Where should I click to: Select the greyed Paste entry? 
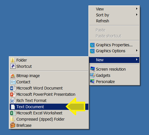point(114,30)
